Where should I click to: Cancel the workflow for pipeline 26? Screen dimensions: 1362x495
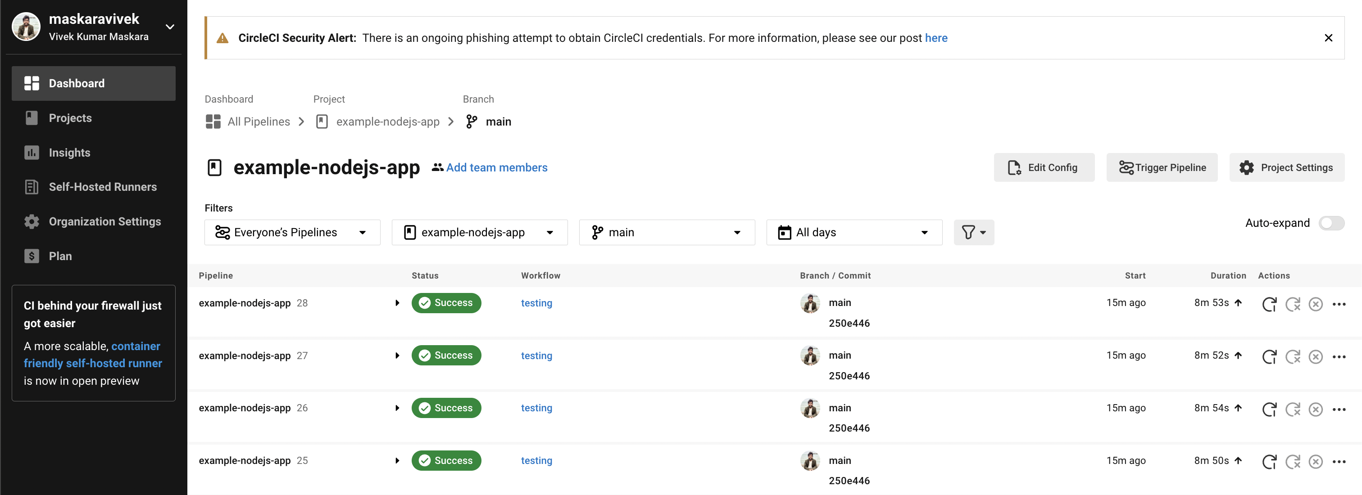click(1316, 409)
